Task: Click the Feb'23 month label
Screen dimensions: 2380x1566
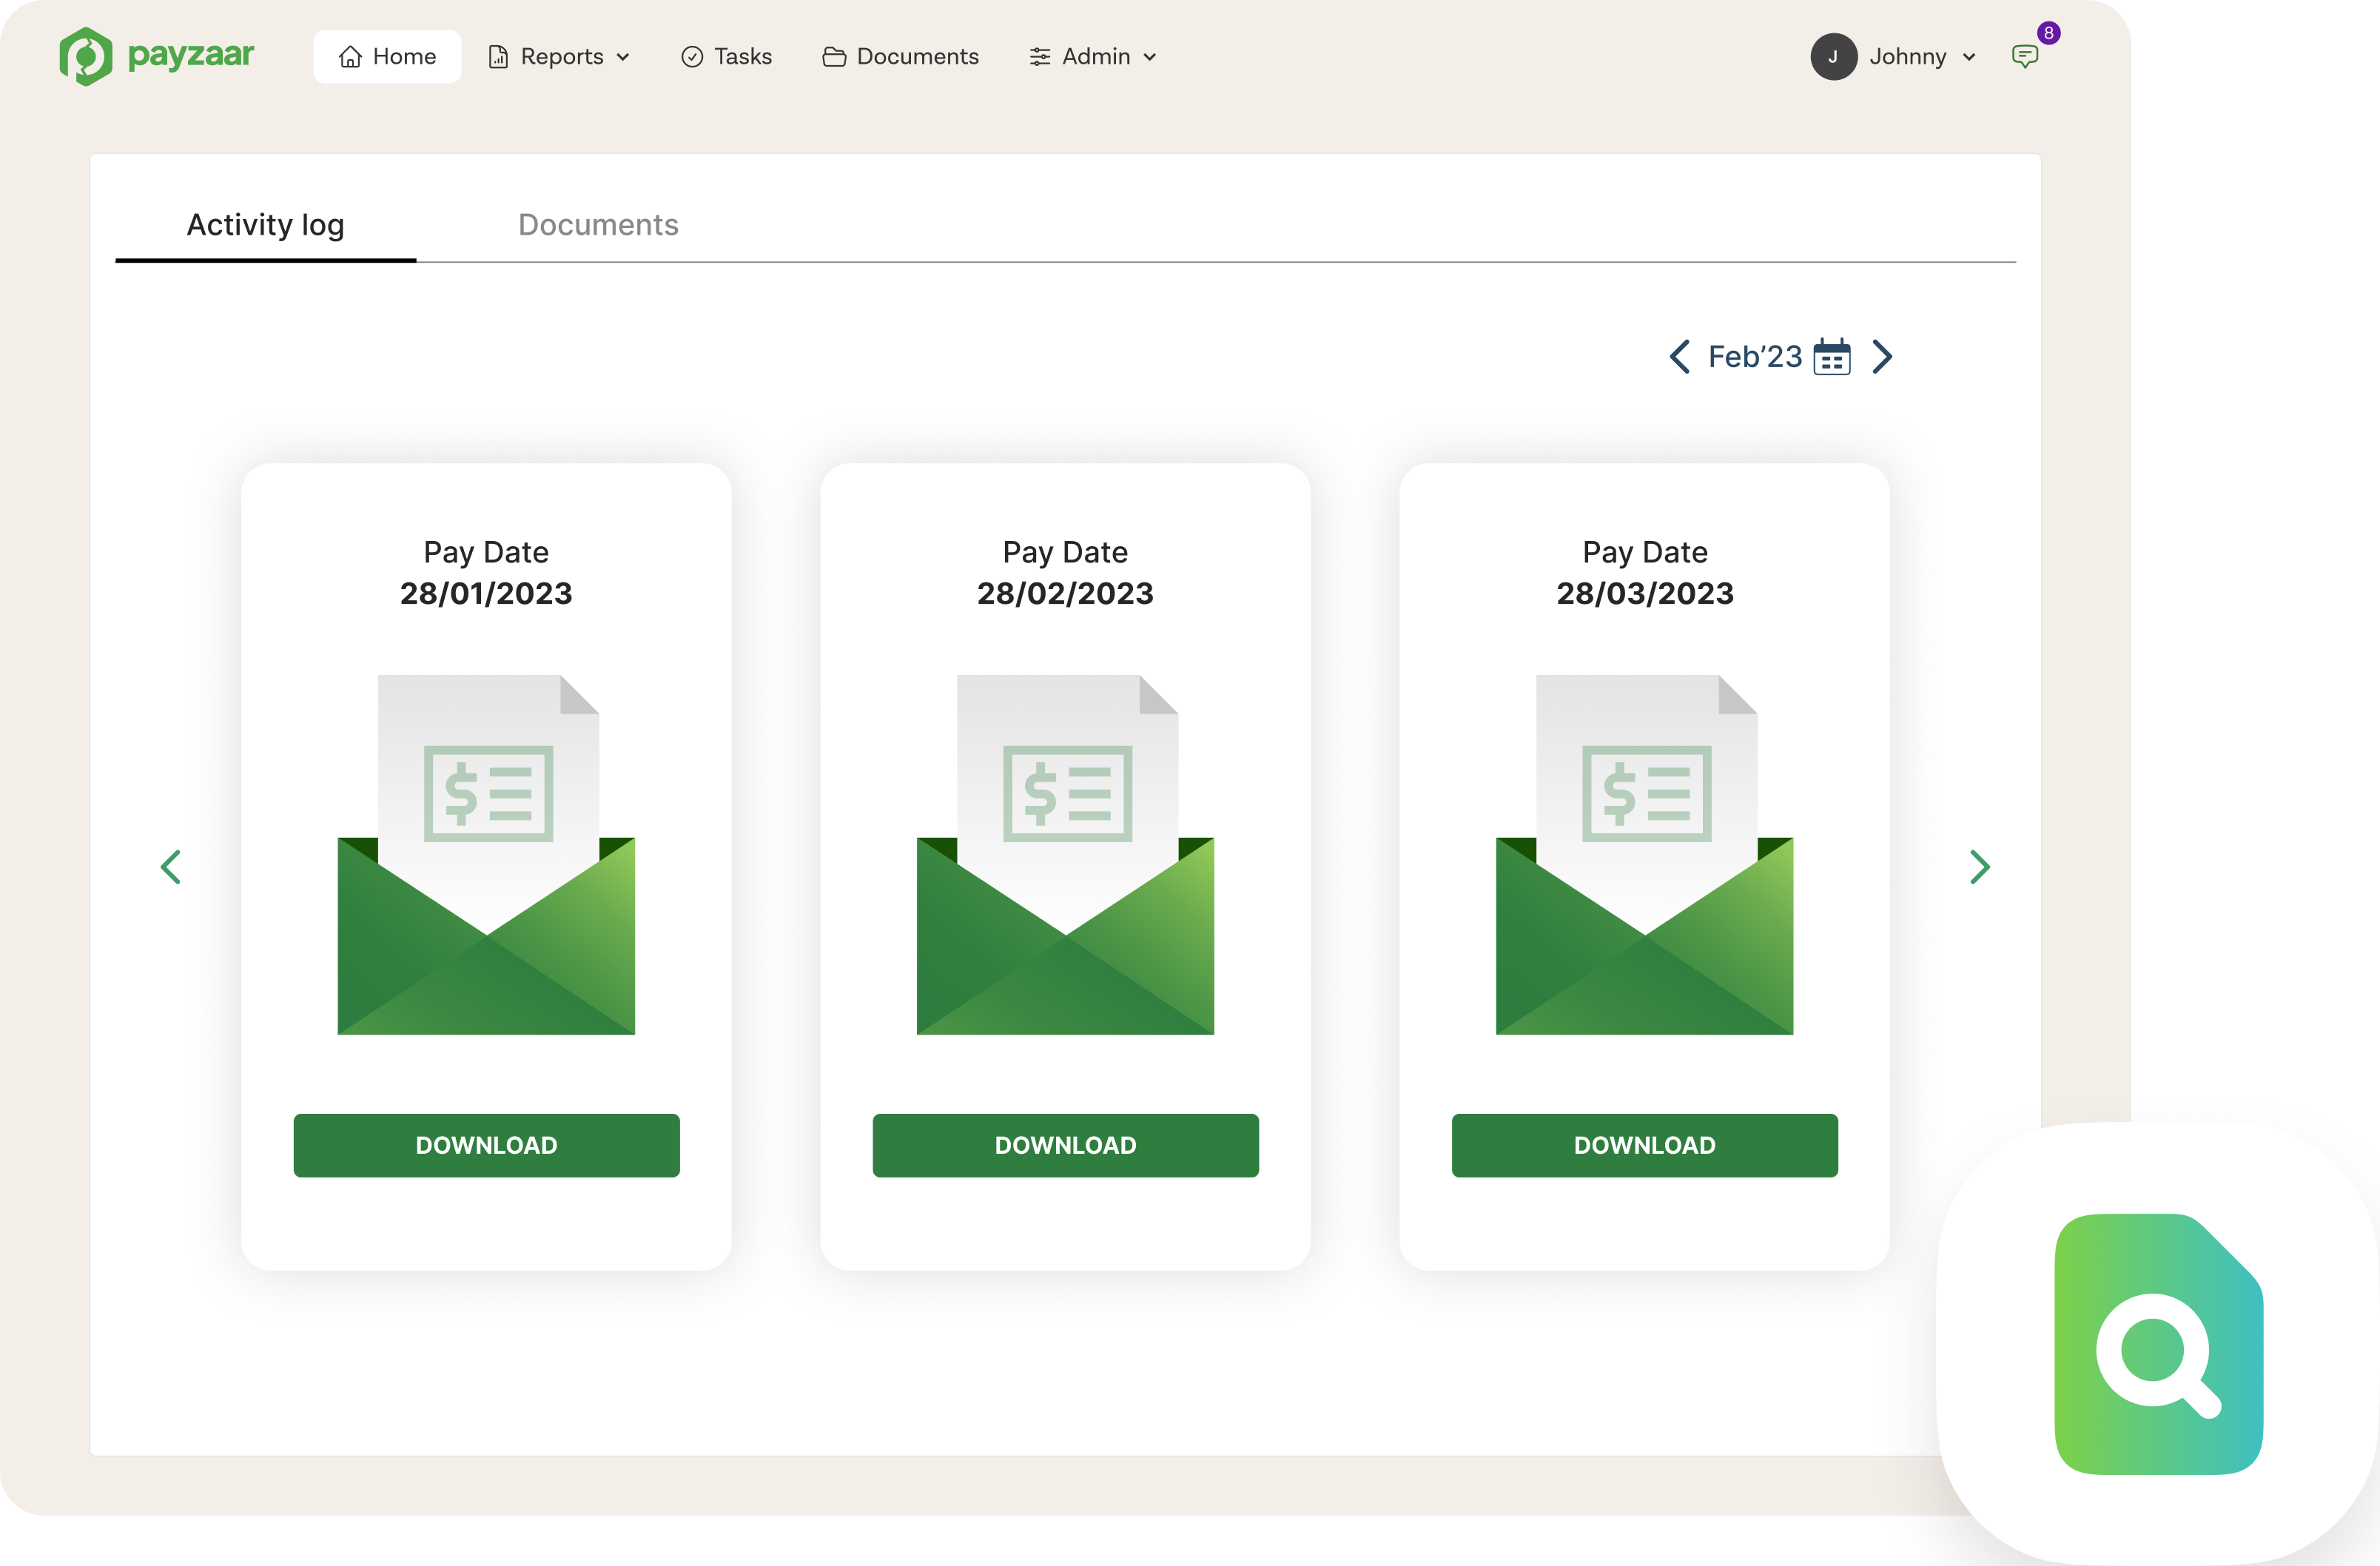Action: click(x=1754, y=357)
